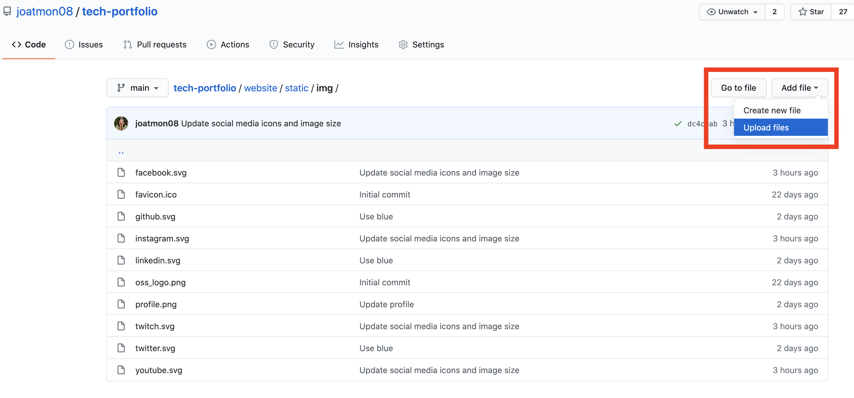Click the green commit status checkmark
854x398 pixels.
click(678, 123)
